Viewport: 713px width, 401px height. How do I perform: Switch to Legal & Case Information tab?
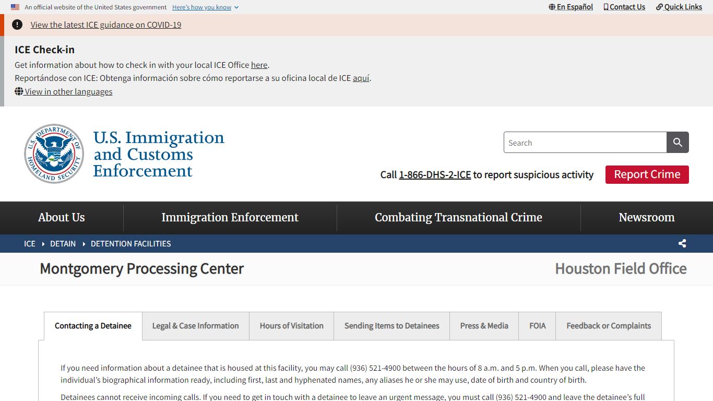[196, 326]
